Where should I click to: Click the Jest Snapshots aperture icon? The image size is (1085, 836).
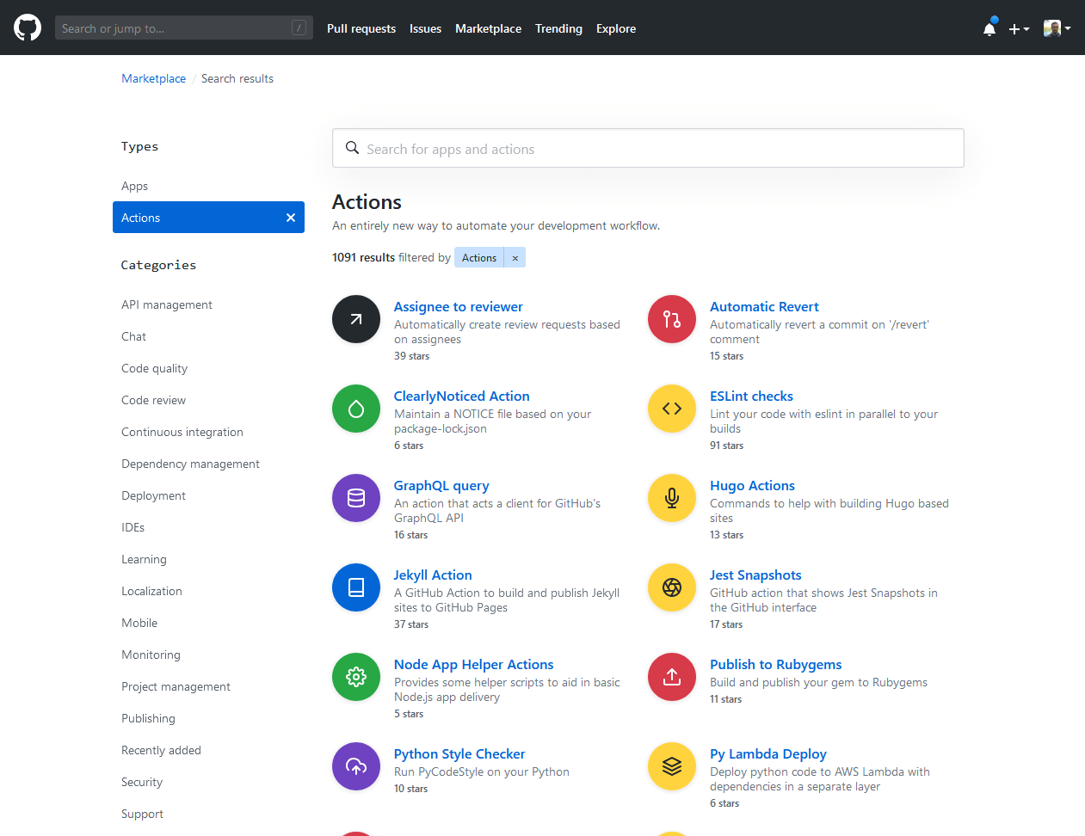tap(672, 587)
